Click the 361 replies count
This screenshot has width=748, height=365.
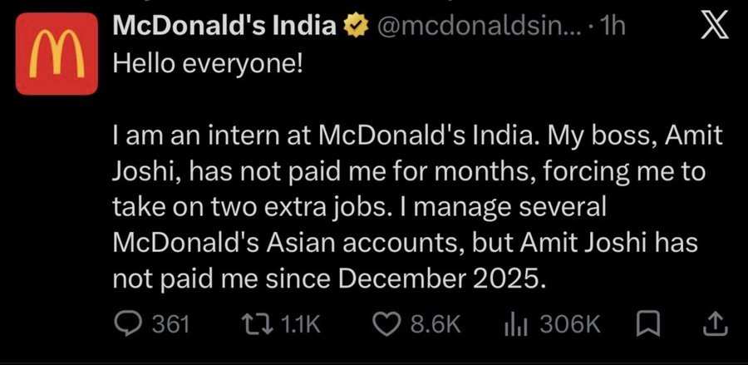[x=170, y=325]
